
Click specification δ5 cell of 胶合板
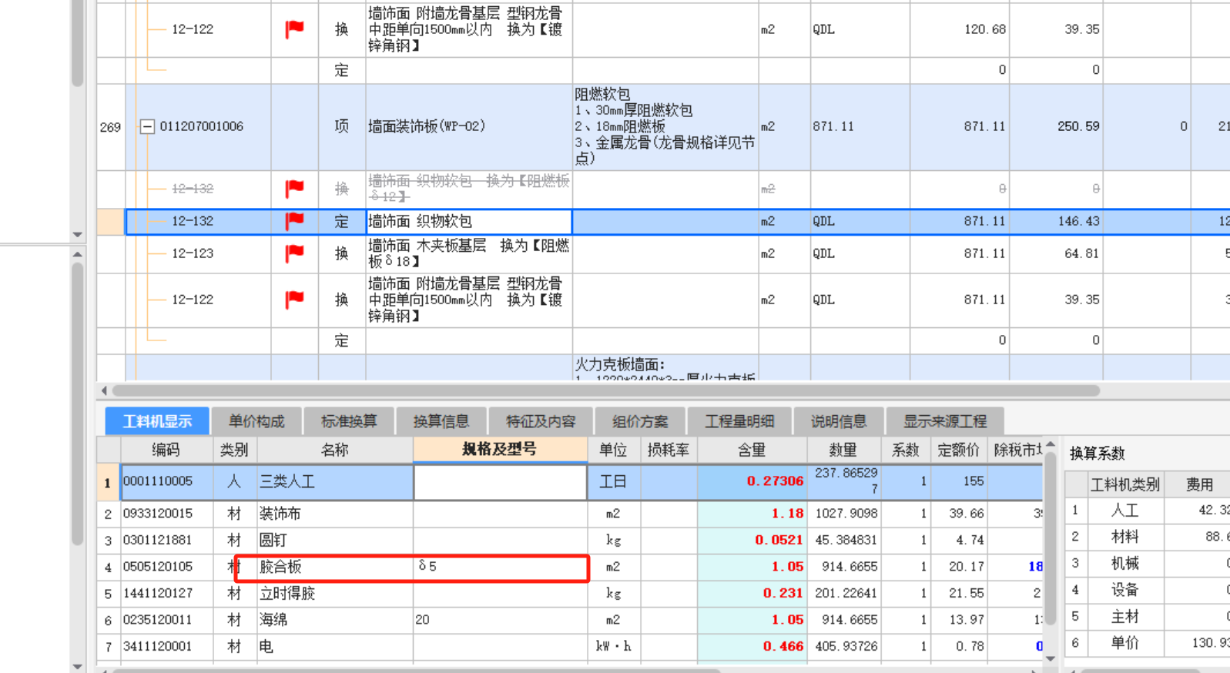(x=501, y=567)
